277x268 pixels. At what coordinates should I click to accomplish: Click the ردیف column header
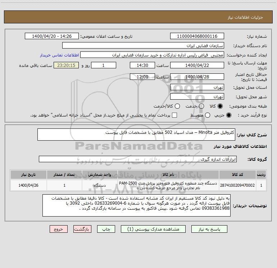(x=261, y=174)
